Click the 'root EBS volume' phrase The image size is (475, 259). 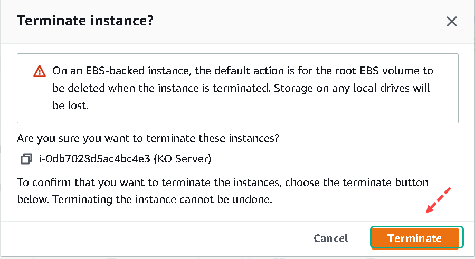pyautogui.click(x=376, y=71)
